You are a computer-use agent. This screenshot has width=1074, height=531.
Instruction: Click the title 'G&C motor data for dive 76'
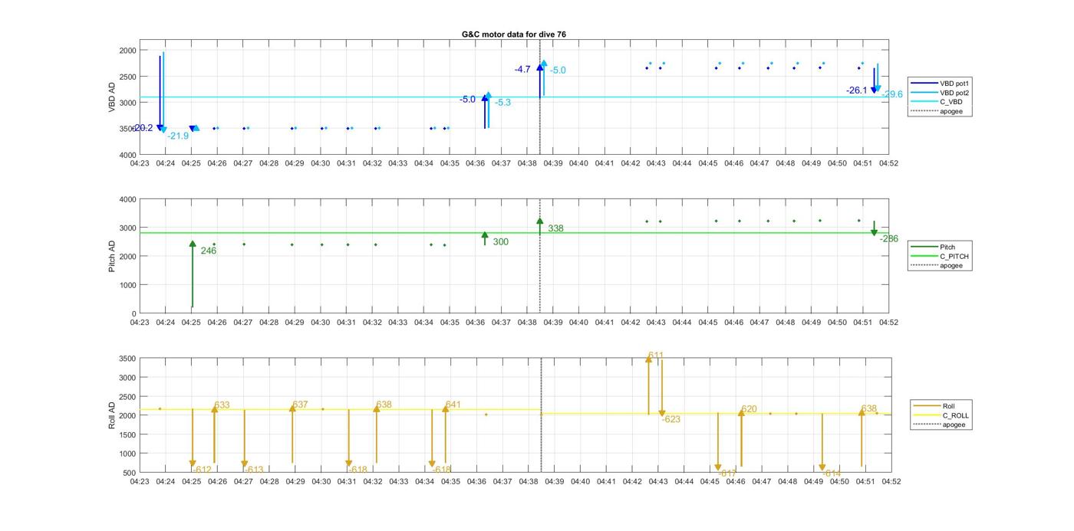click(513, 34)
